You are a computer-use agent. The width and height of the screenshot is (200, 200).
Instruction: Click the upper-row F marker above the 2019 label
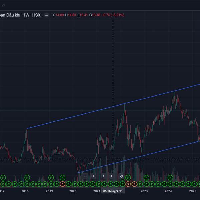pos(51,178)
